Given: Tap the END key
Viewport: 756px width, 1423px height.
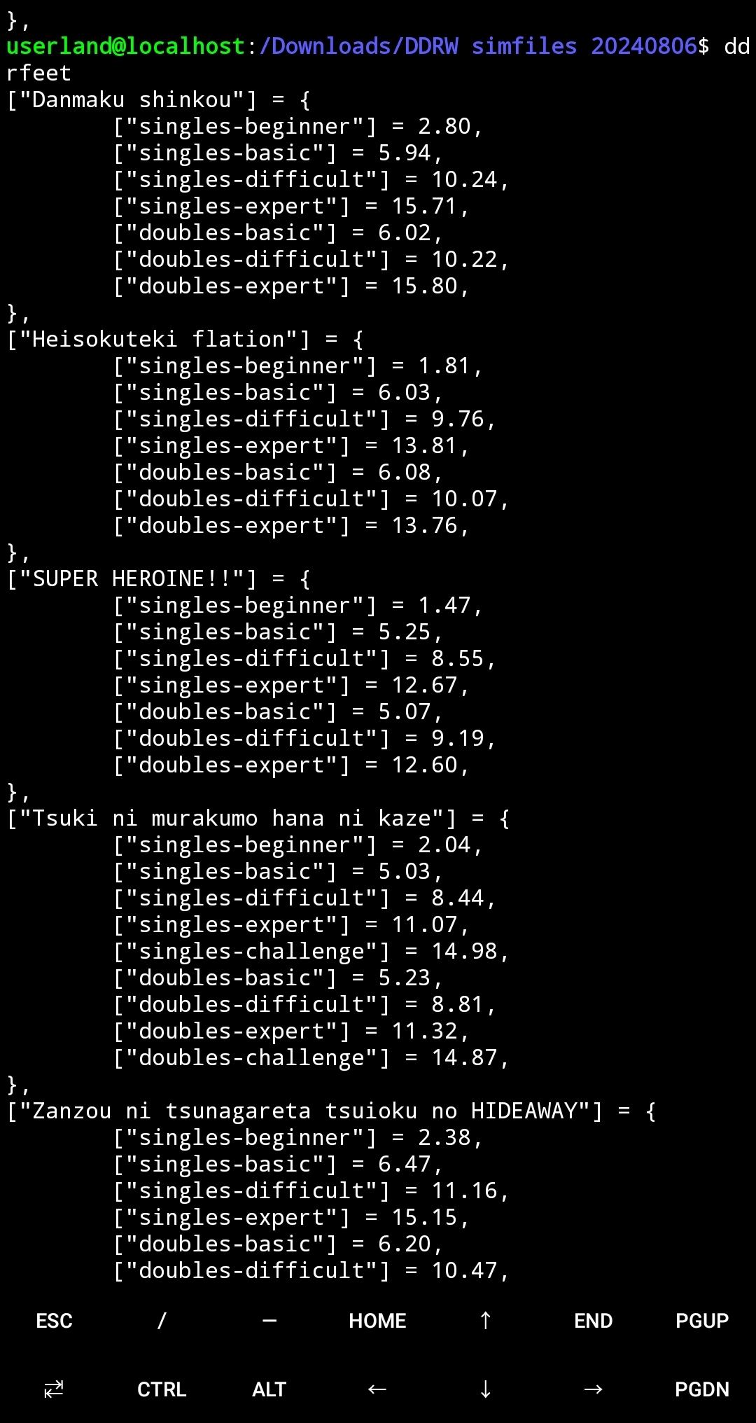Looking at the screenshot, I should coord(593,1321).
